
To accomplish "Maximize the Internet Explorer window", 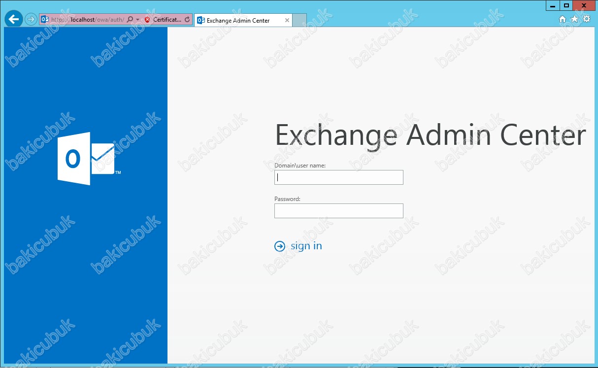I will (566, 5).
